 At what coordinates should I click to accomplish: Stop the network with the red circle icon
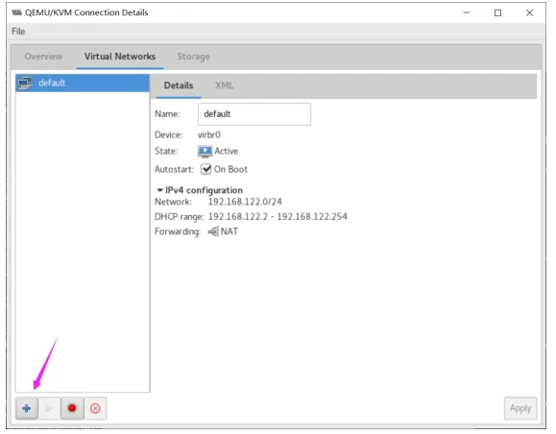click(72, 409)
